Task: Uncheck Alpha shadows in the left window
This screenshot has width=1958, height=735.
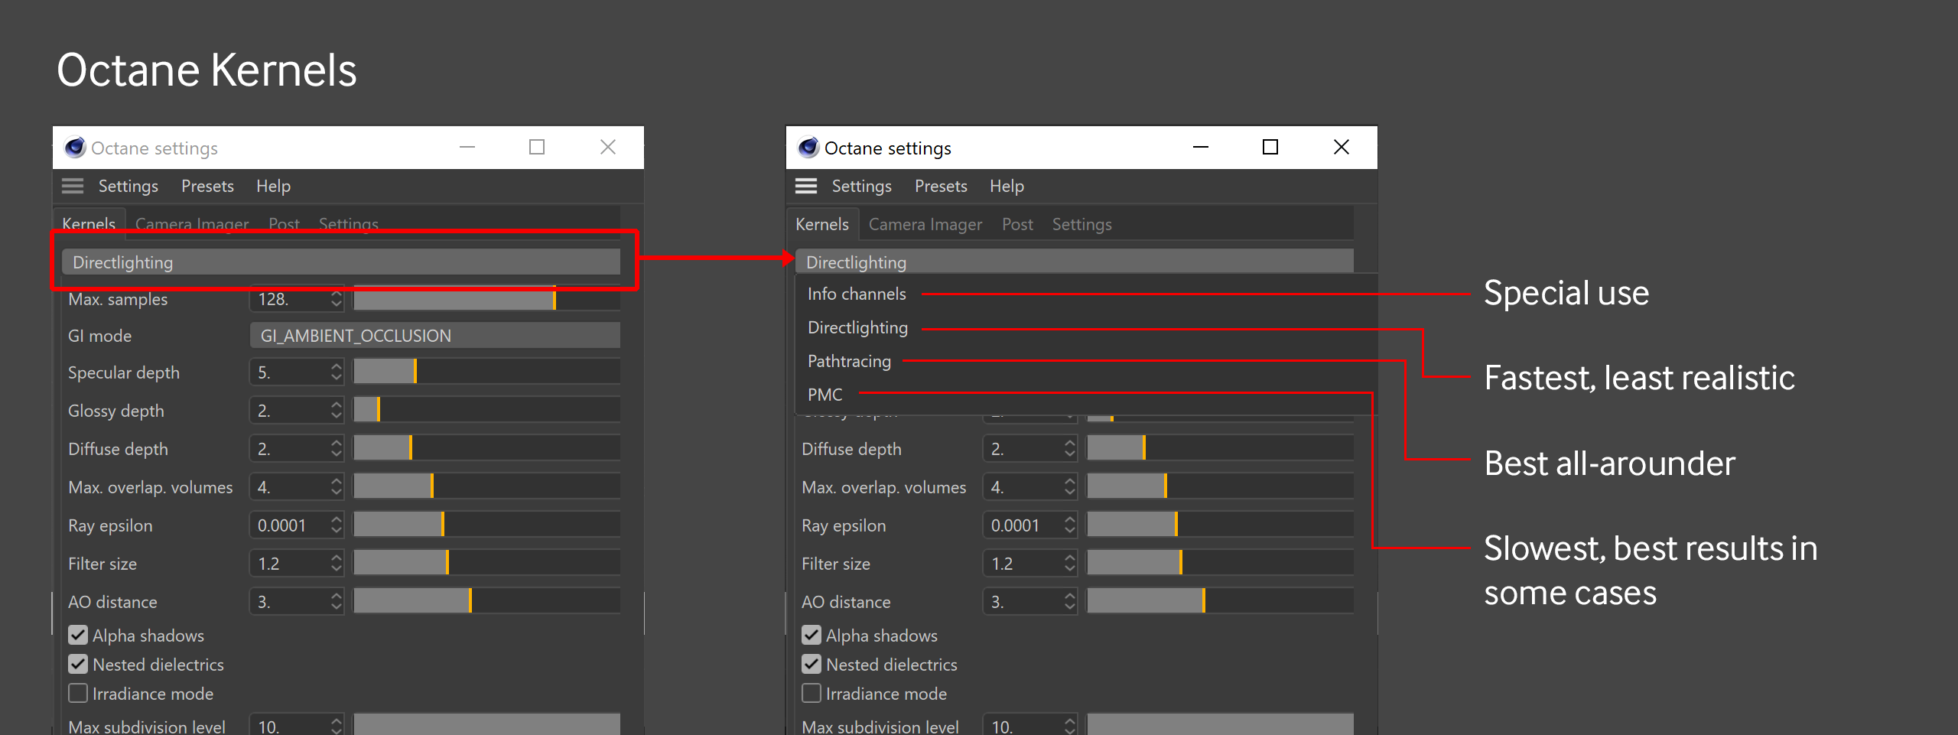Action: 78,635
